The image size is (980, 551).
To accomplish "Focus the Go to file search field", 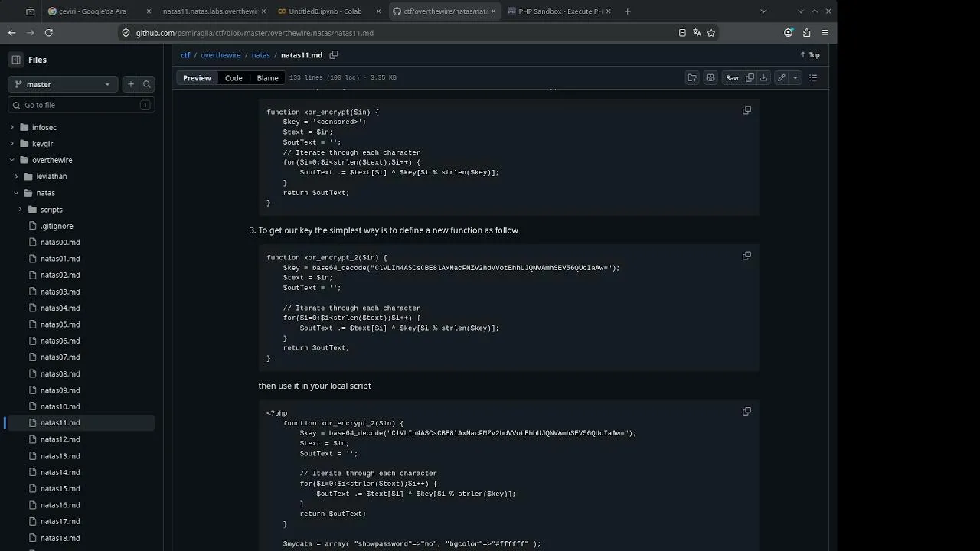I will [x=81, y=105].
